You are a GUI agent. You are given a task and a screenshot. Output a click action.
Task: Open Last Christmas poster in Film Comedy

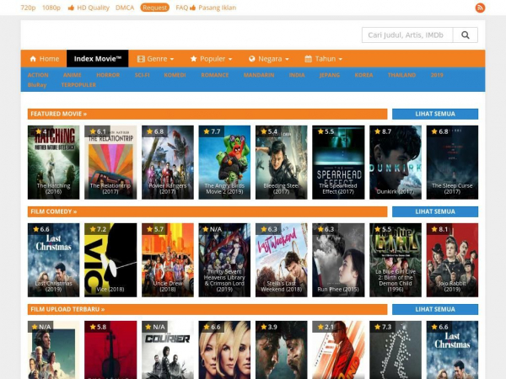[x=54, y=260]
